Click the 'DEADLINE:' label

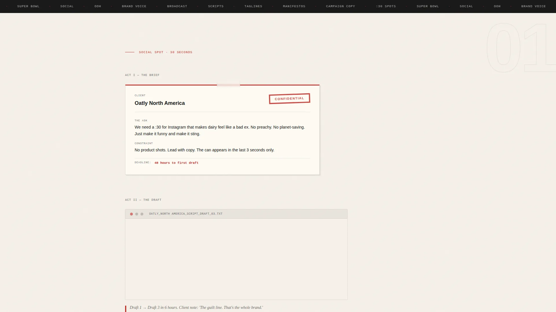(143, 162)
